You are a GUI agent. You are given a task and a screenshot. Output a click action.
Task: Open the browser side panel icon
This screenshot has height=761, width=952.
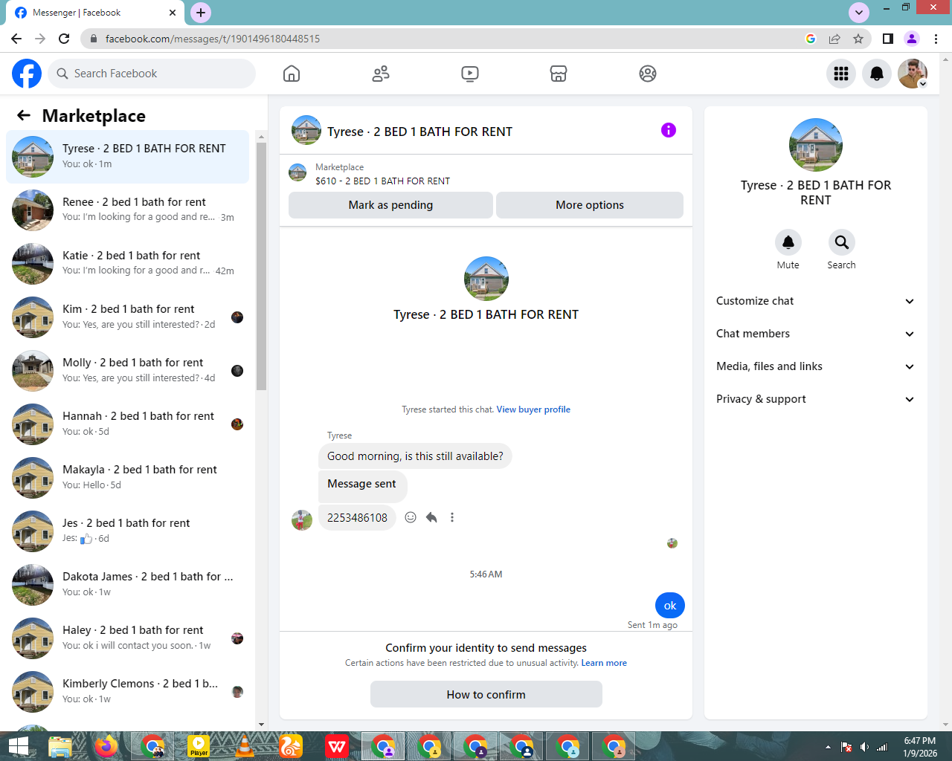point(888,39)
